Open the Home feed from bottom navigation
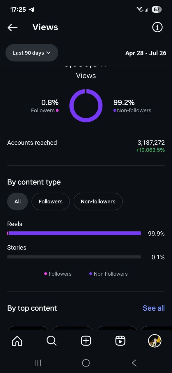Screen dimensions: 172x373 pyautogui.click(x=17, y=341)
